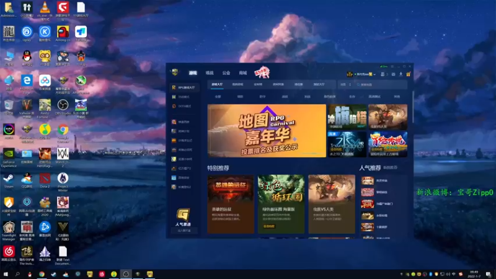Open the mail envelope icon in platform header
The height and width of the screenshot is (279, 496).
pyautogui.click(x=393, y=74)
